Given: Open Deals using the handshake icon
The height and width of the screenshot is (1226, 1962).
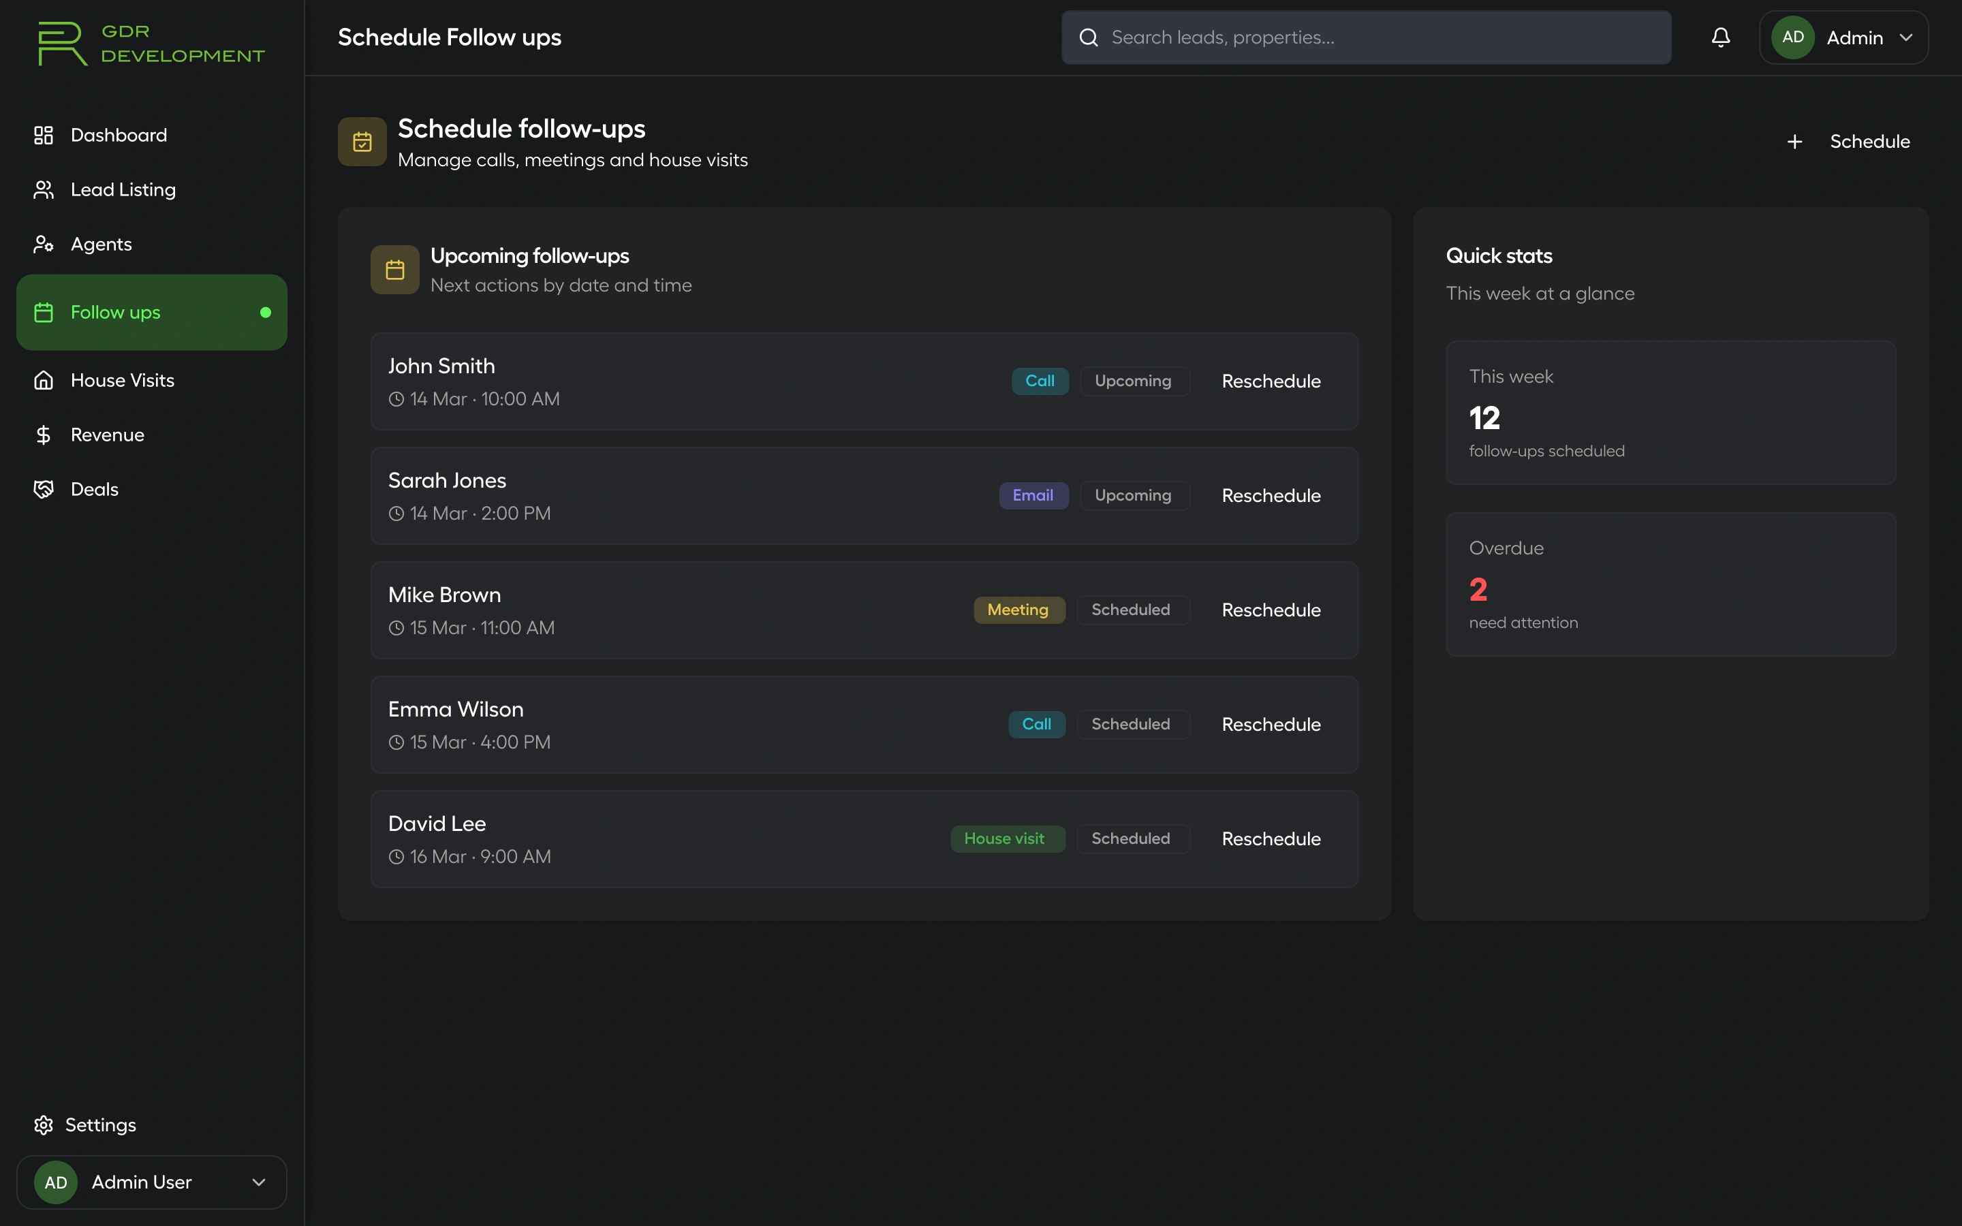Looking at the screenshot, I should pyautogui.click(x=44, y=489).
